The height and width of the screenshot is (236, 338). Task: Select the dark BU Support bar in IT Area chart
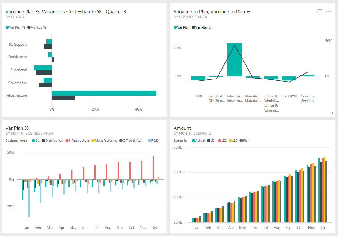point(48,47)
